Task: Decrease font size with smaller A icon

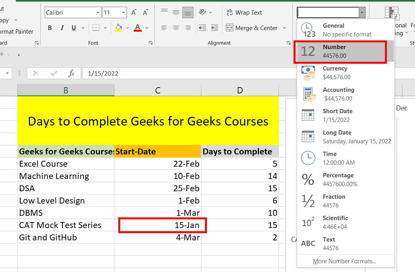Action: pos(145,12)
